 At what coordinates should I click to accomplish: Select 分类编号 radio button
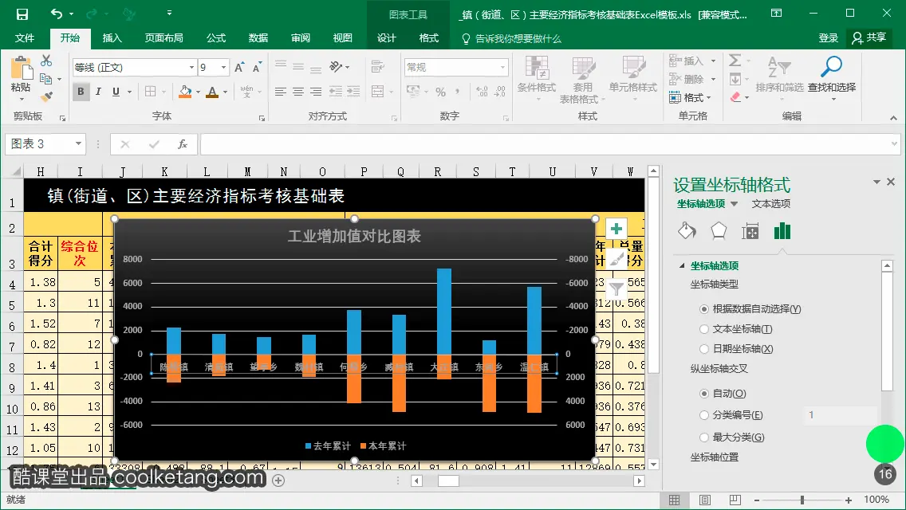(x=703, y=415)
